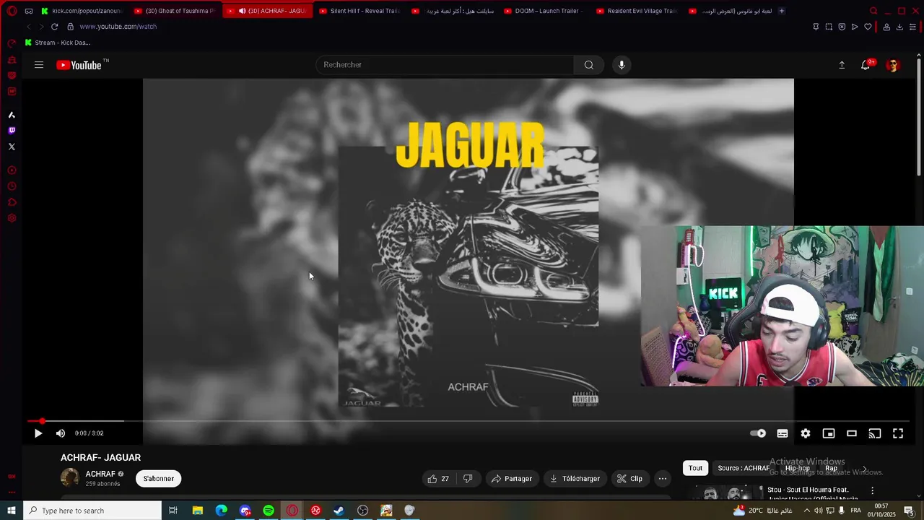Switch to Resident Evil Village tab
The image size is (924, 520).
637,11
